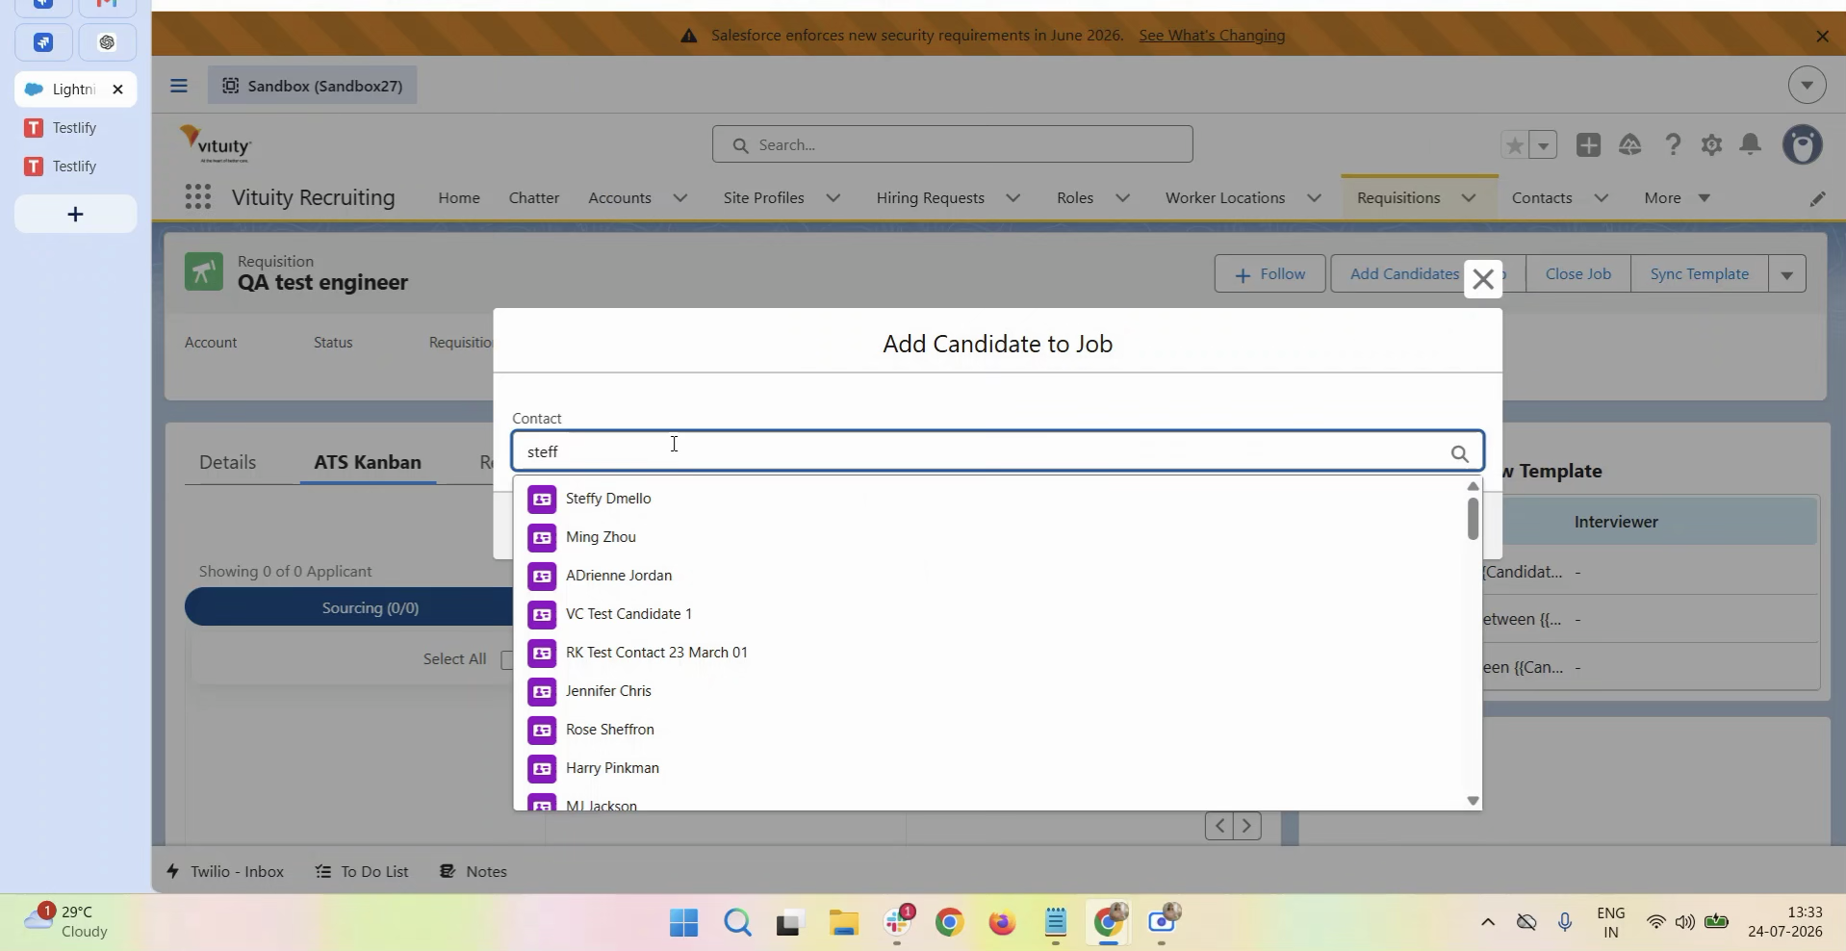1846x951 pixels.
Task: Follow the QA test engineer requisition
Action: coord(1269,274)
